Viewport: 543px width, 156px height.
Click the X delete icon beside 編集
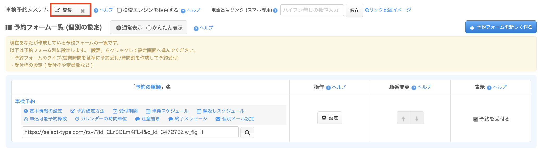pos(83,11)
